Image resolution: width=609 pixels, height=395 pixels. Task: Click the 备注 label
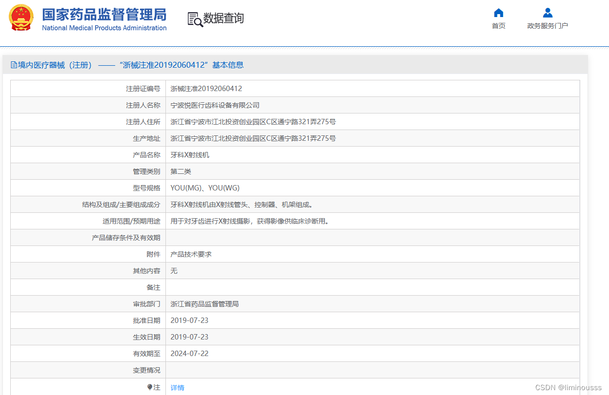click(x=153, y=287)
